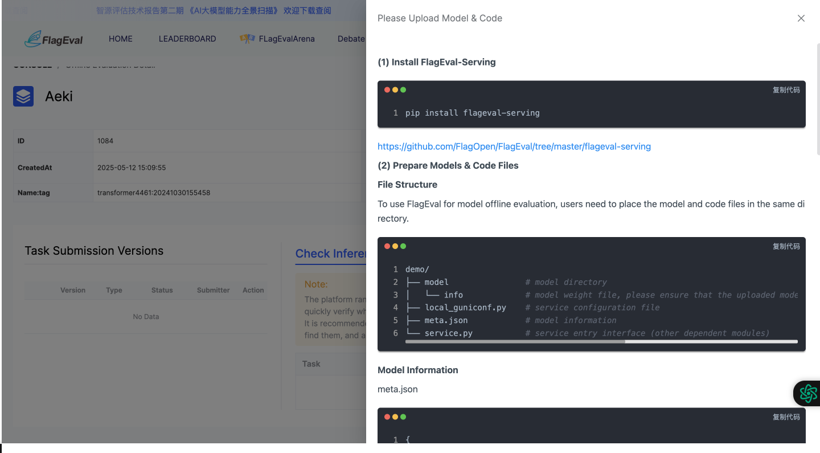The width and height of the screenshot is (820, 453).
Task: Click the FlagEval logo
Action: (54, 39)
